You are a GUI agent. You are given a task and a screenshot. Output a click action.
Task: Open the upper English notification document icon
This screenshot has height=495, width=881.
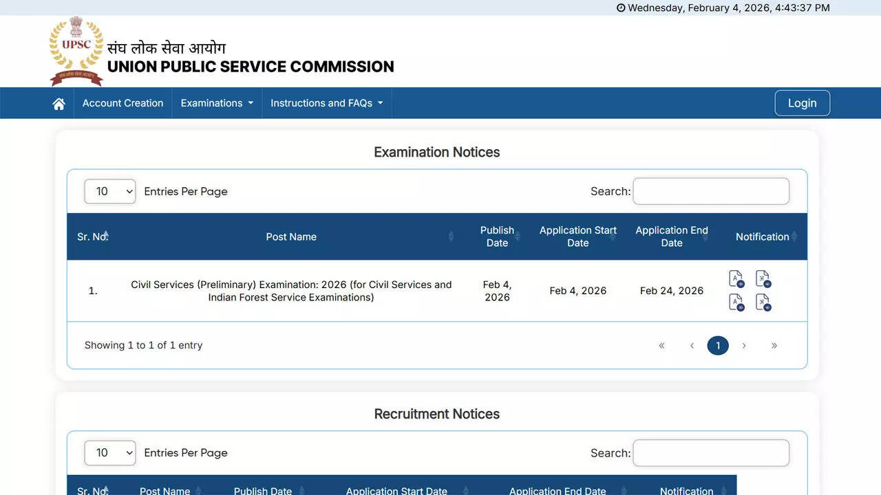pyautogui.click(x=736, y=279)
